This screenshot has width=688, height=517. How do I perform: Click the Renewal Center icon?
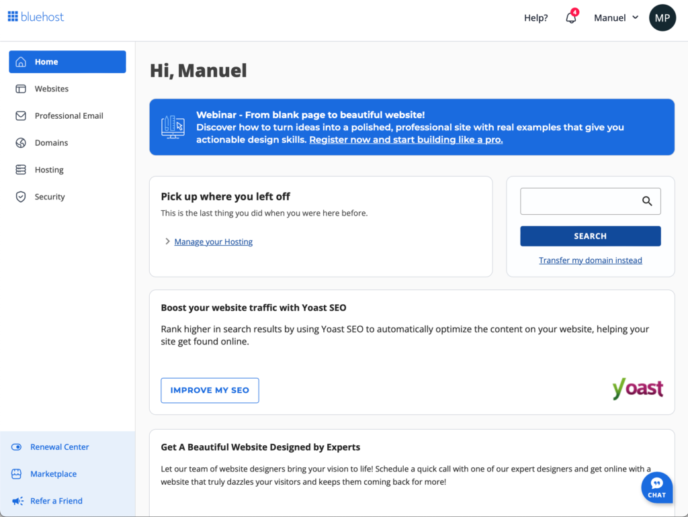pos(16,446)
